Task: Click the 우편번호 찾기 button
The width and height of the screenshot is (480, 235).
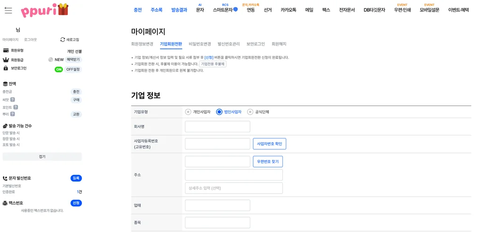Action: coord(268,162)
